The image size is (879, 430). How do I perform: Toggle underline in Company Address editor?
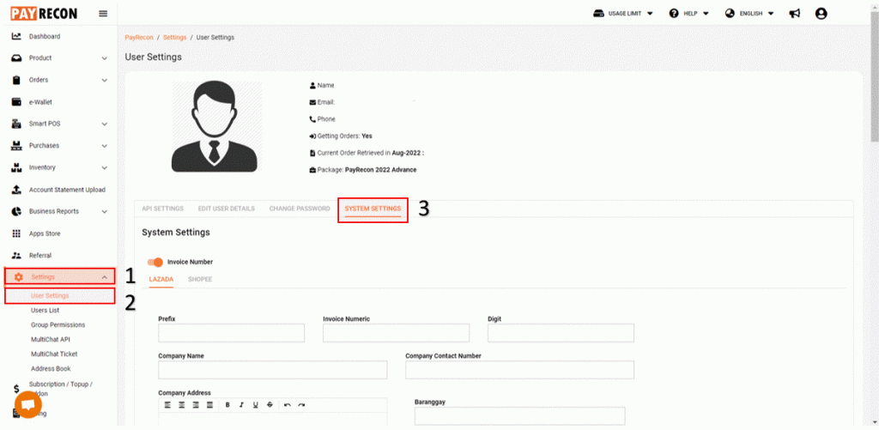tap(256, 405)
